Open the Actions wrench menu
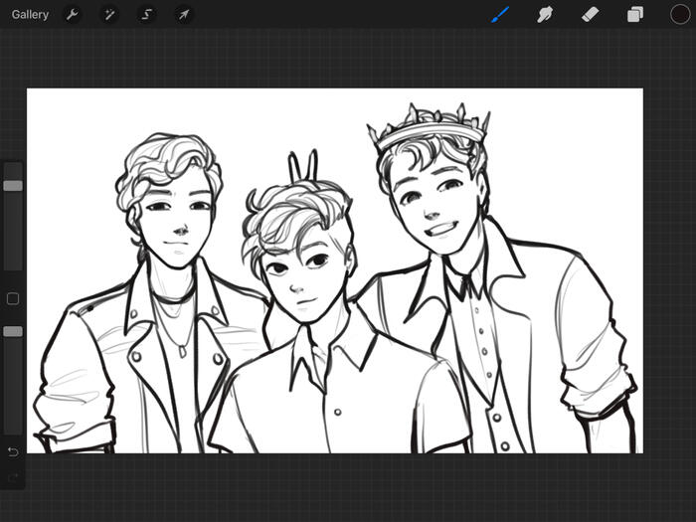The height and width of the screenshot is (522, 696). point(73,15)
